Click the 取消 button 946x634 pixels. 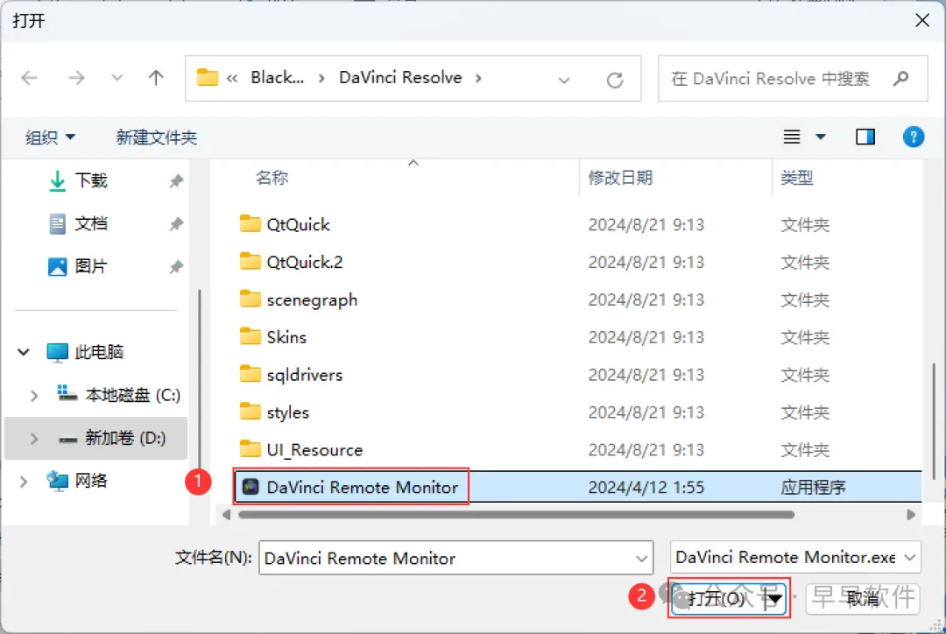pos(862,598)
